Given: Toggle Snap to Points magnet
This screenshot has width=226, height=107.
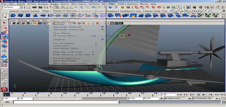Looking at the screenshot, I should (x=147, y=7).
